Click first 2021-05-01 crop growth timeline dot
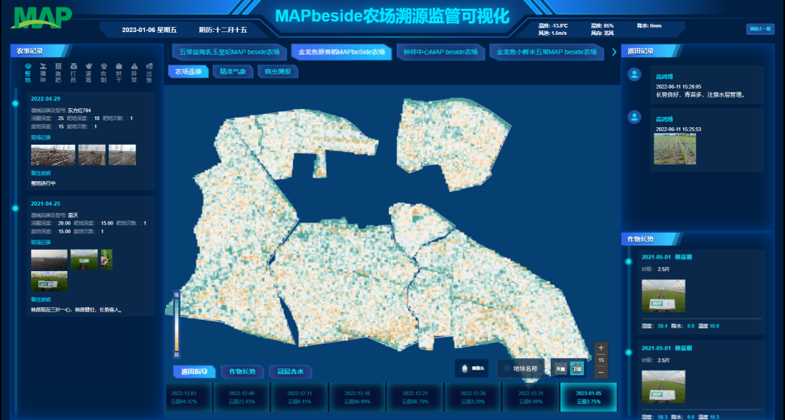Screen dimensions: 785x420 click(629, 262)
